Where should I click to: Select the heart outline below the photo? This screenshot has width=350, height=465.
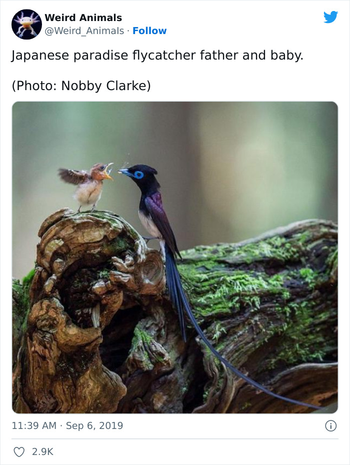[x=18, y=450]
